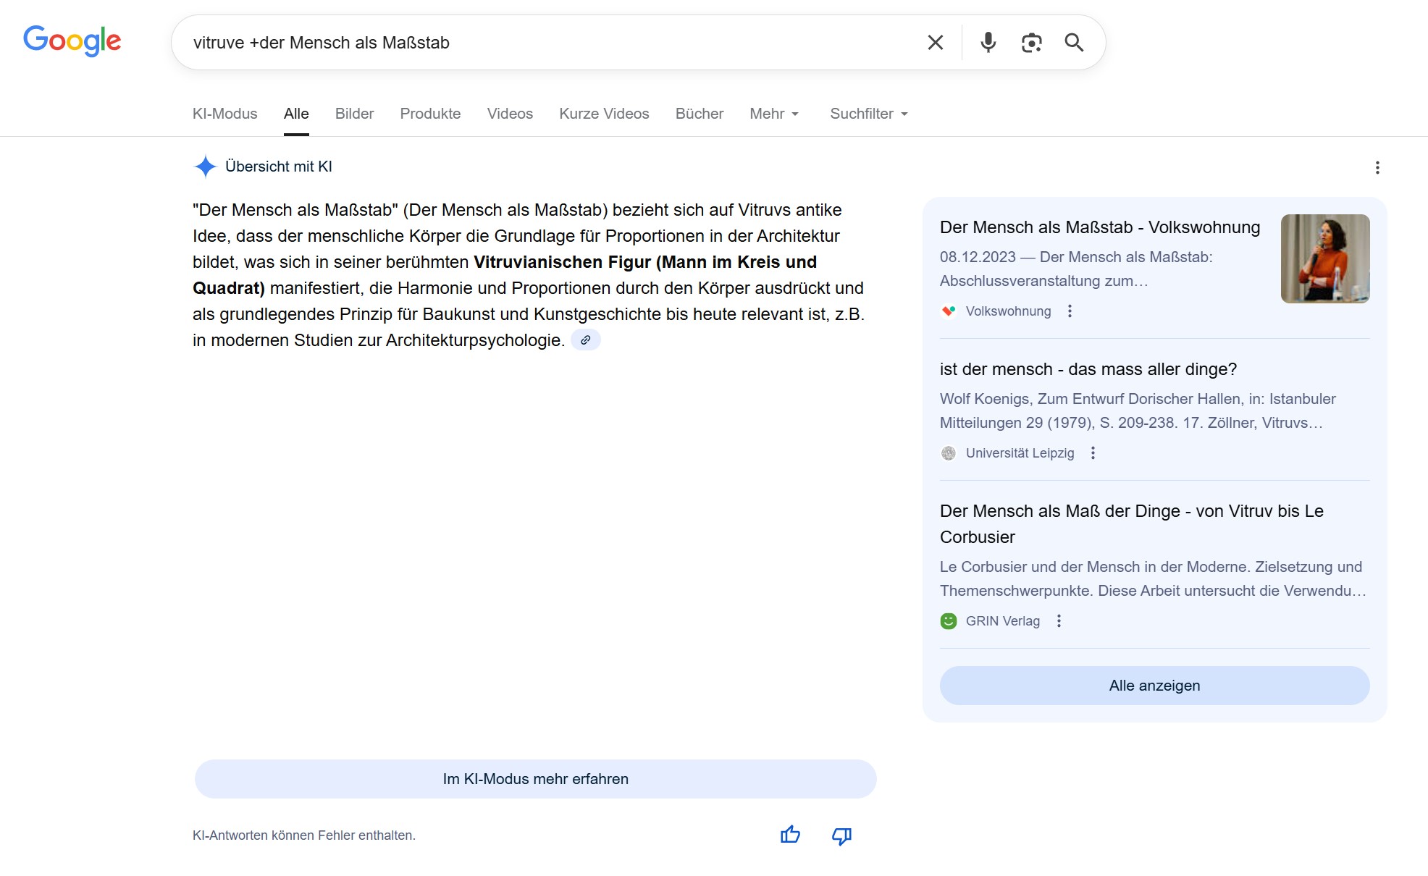
Task: Open Google Lens image search icon
Action: click(1031, 43)
